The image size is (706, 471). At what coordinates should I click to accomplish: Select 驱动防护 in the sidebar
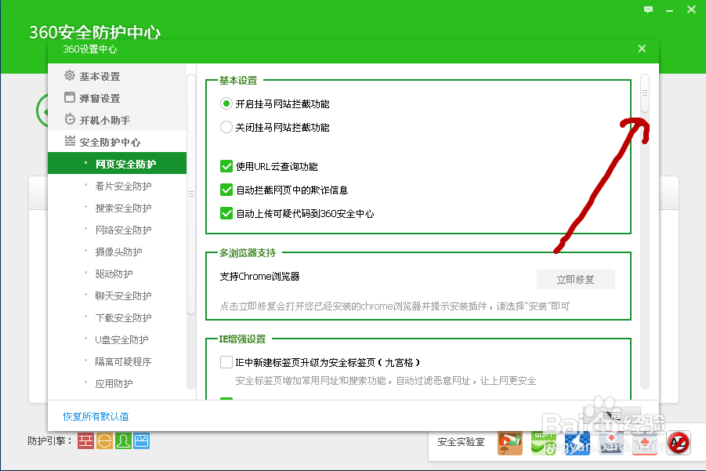click(x=114, y=274)
